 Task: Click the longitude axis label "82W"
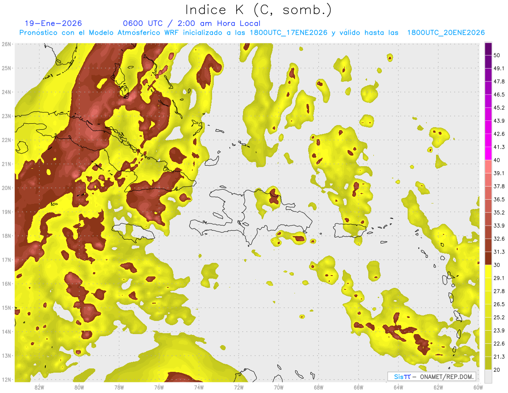click(x=39, y=387)
